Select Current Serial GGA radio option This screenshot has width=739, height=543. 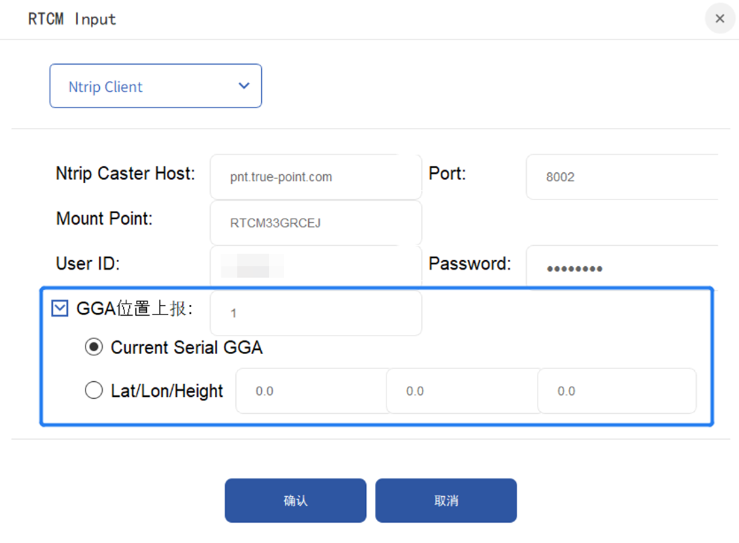coord(94,348)
